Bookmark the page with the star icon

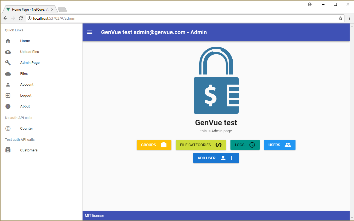pyautogui.click(x=341, y=18)
